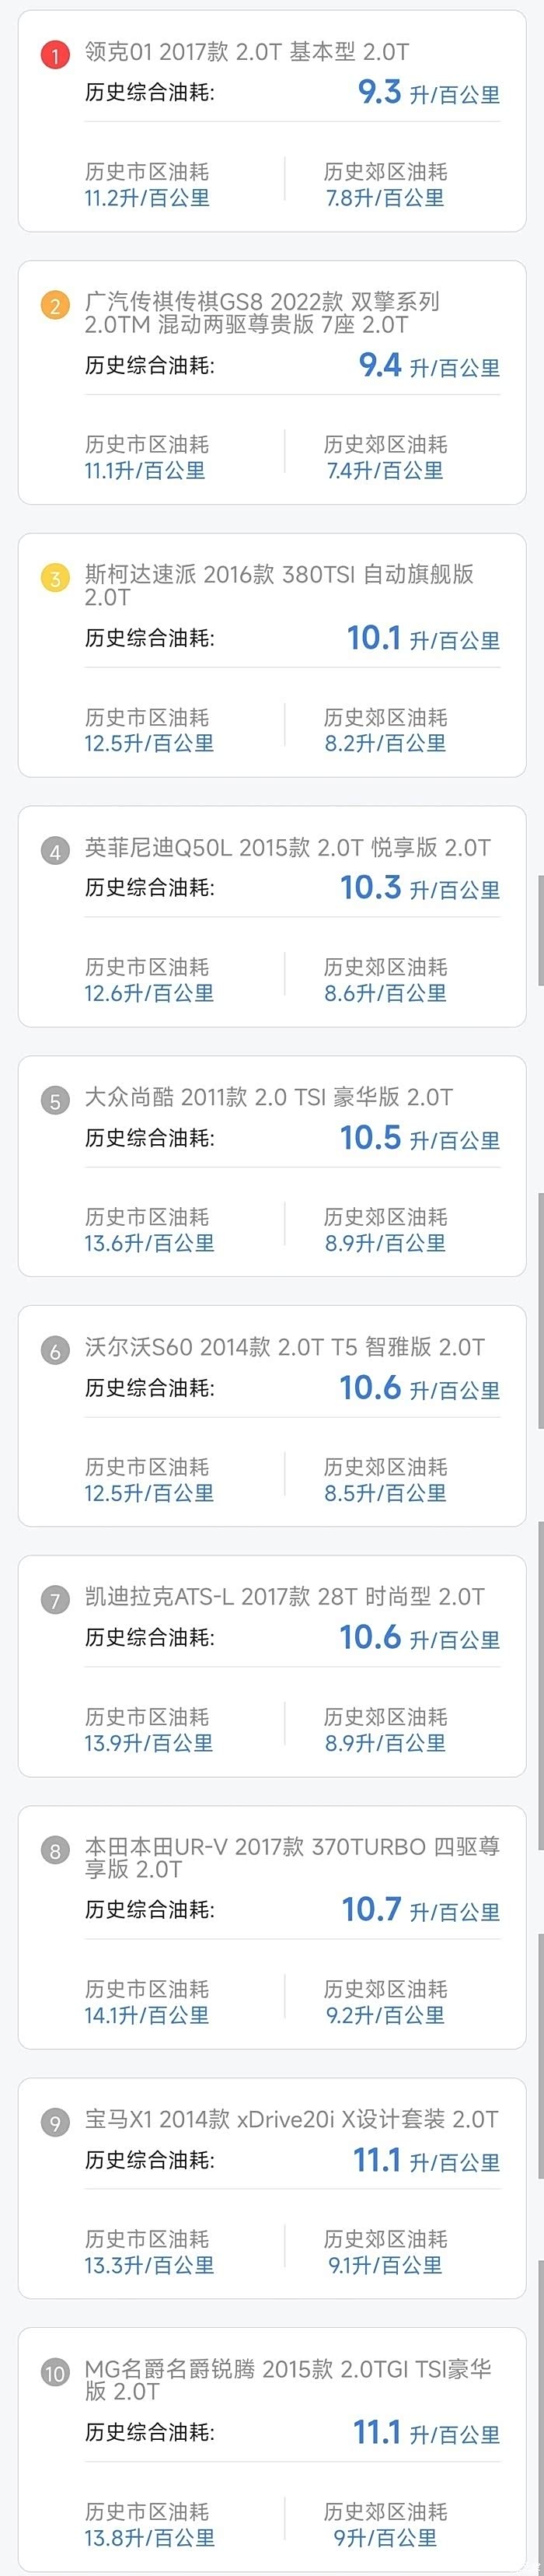Click the rank 5 badge icon
544x2576 pixels.
pyautogui.click(x=55, y=1101)
